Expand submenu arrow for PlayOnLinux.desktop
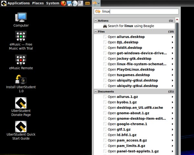This screenshot has height=155, width=194. pos(172,70)
